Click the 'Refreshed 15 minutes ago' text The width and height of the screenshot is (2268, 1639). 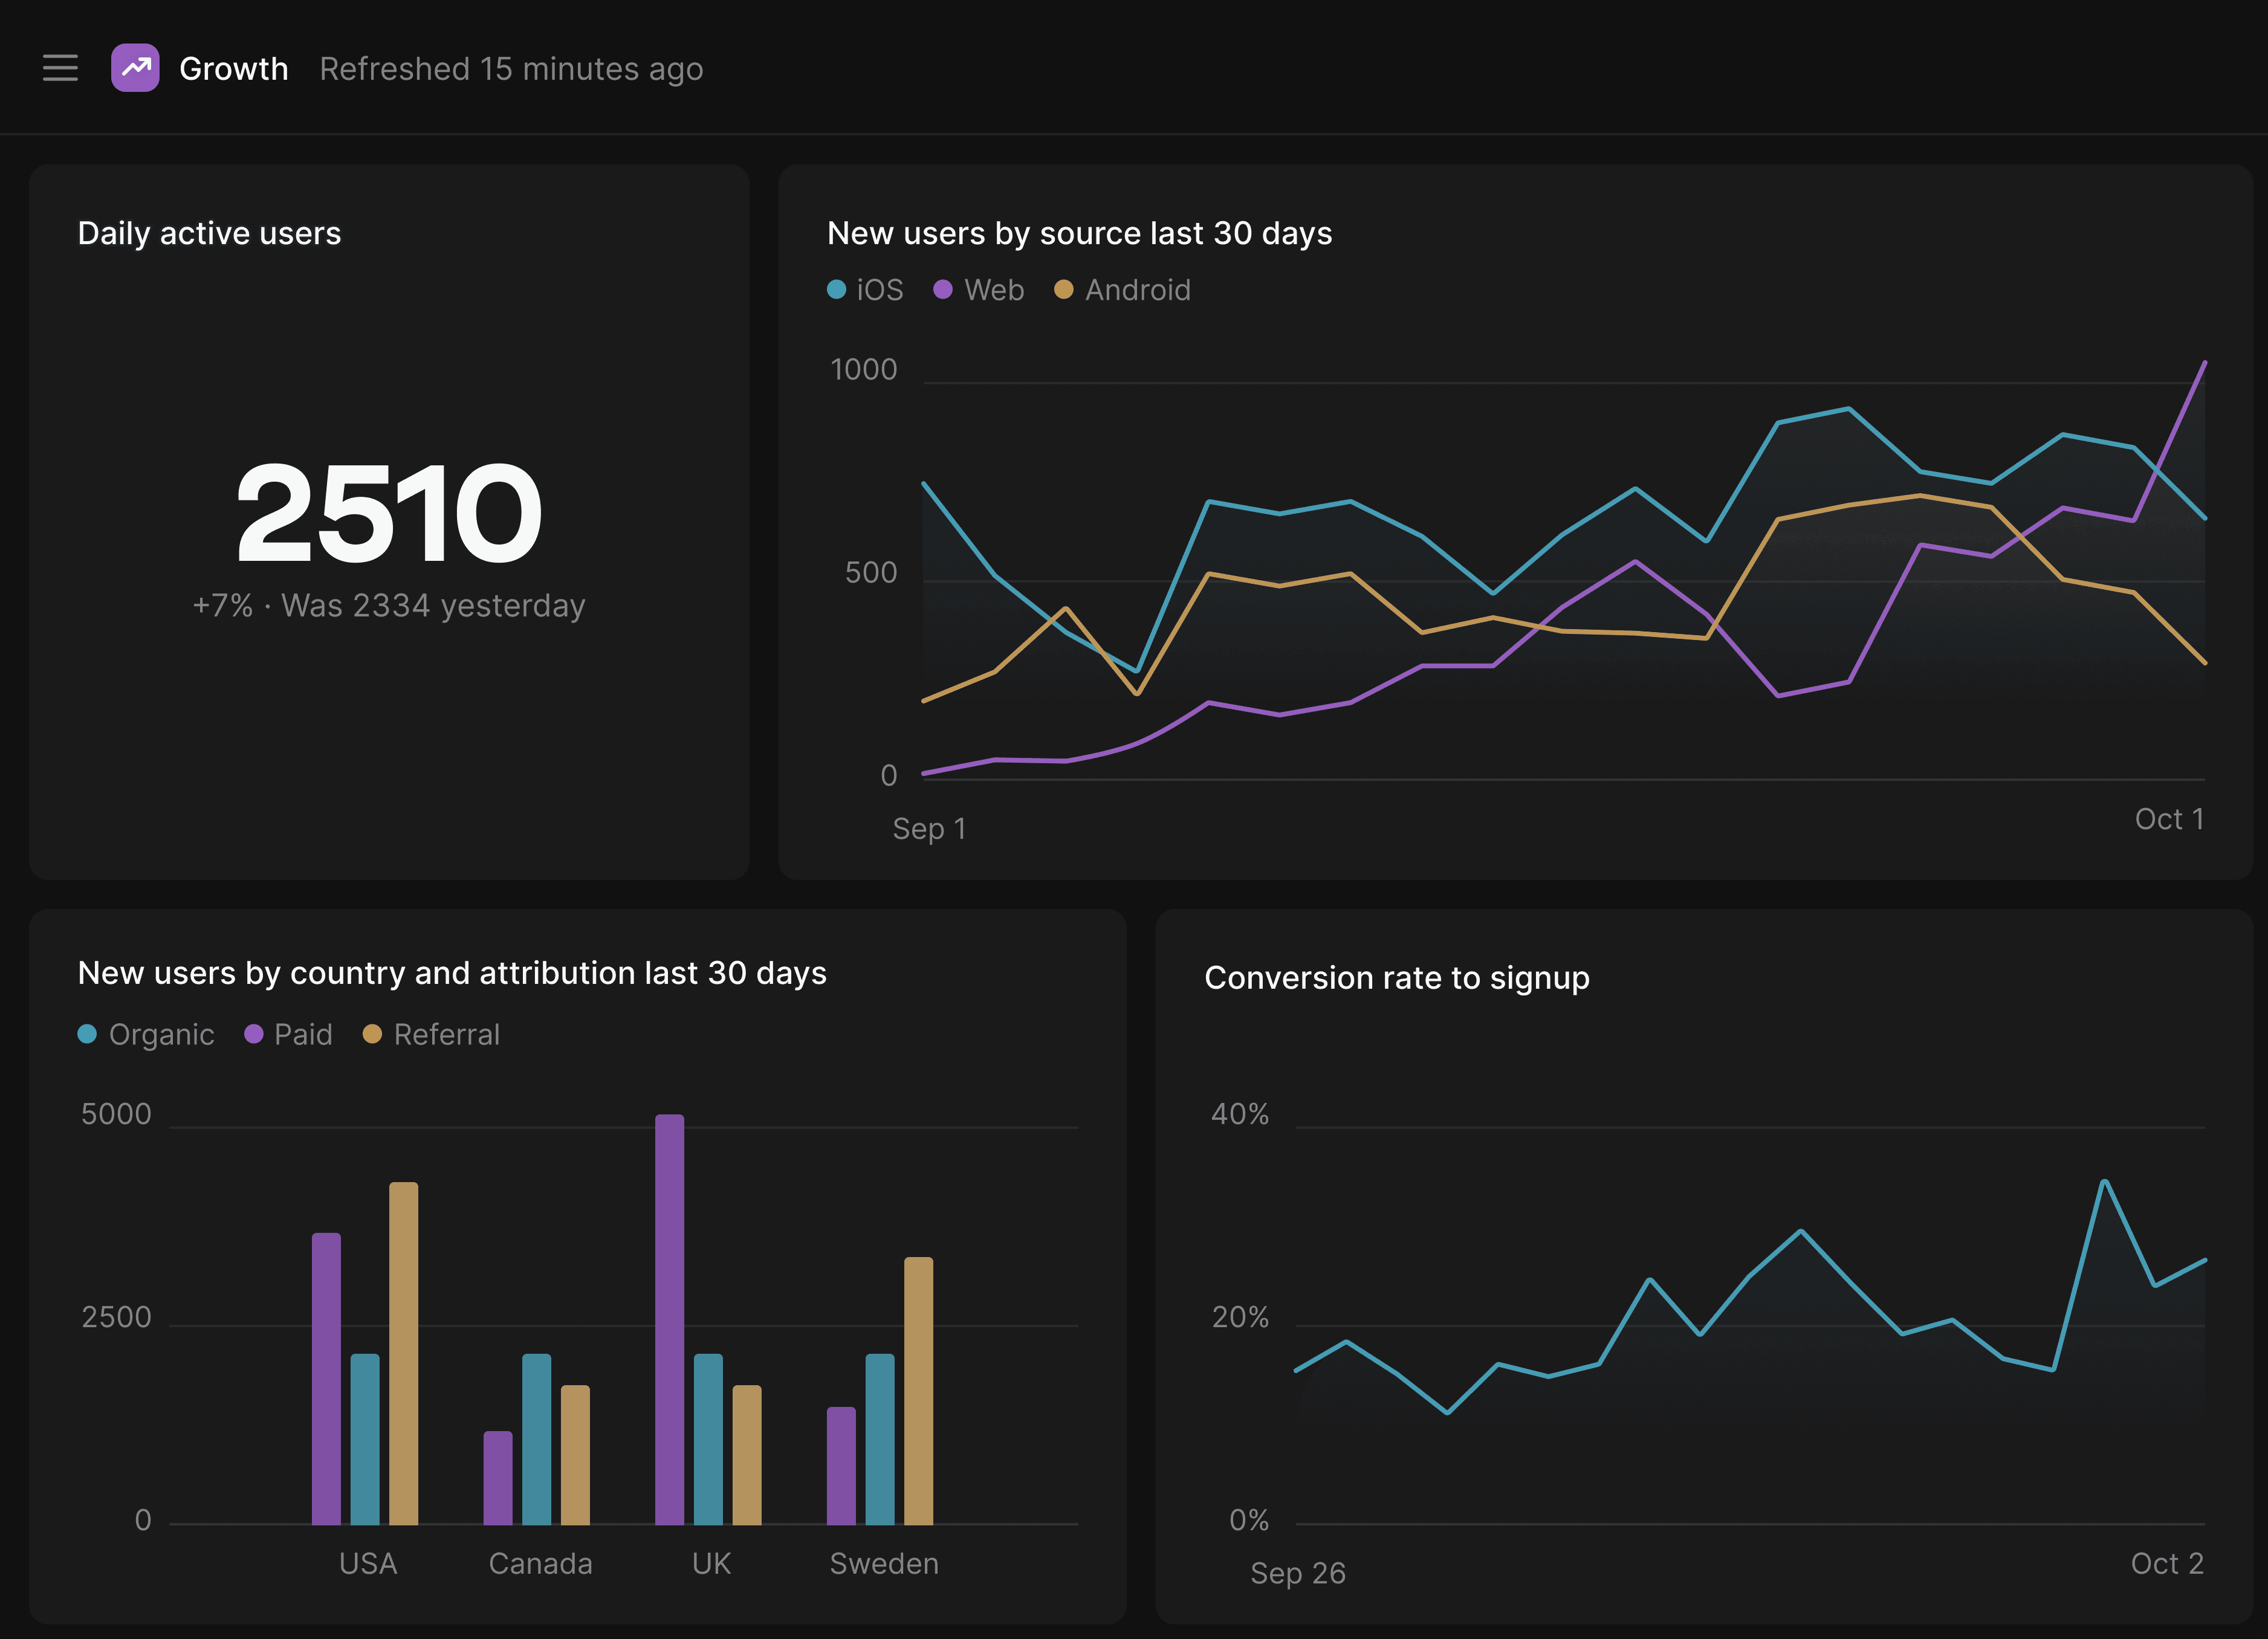point(511,69)
